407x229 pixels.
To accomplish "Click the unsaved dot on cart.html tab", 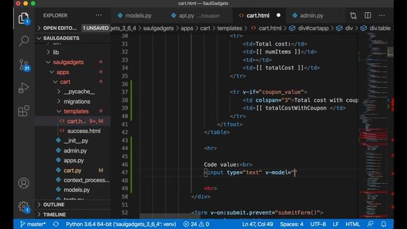I will pos(279,15).
